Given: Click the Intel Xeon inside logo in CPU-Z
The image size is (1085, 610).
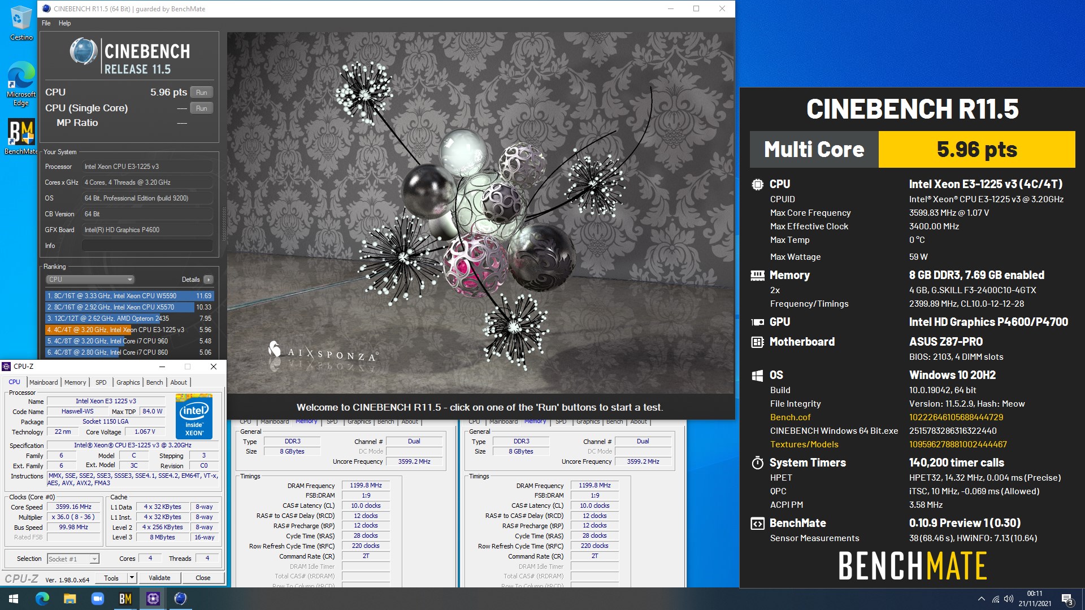Looking at the screenshot, I should [x=194, y=417].
